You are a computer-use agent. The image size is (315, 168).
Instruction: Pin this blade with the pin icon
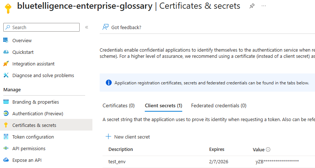[x=252, y=6]
